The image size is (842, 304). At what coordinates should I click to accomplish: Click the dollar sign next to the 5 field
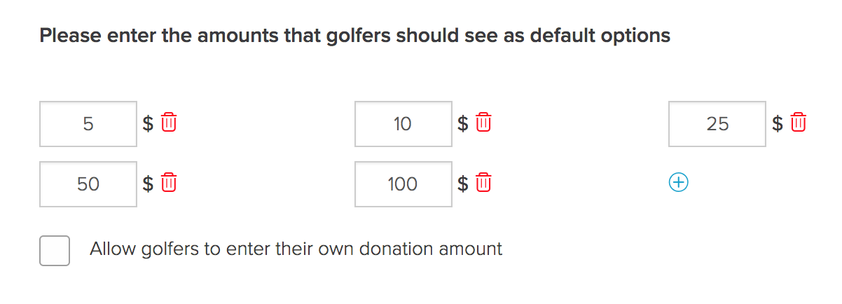click(x=148, y=124)
